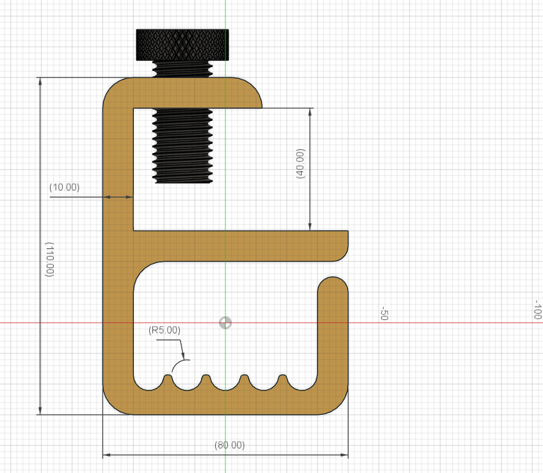Click the threaded screw shaft
The image size is (543, 473).
[181, 147]
